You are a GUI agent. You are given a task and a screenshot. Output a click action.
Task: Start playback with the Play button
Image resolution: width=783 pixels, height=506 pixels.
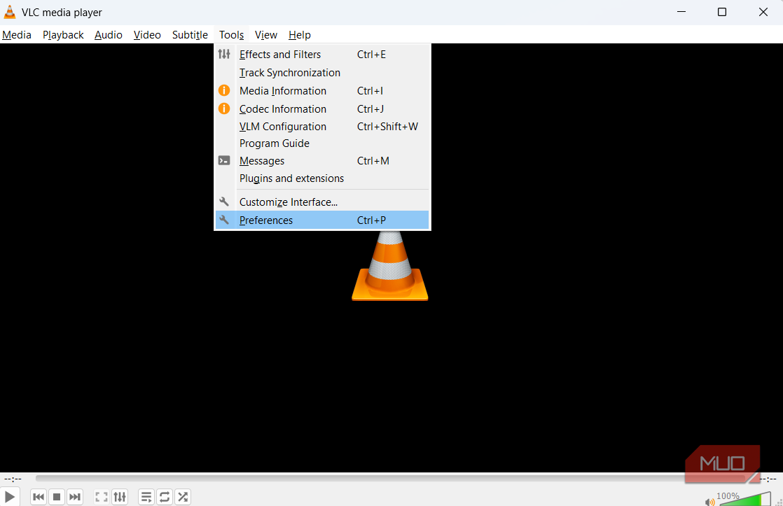coord(9,496)
